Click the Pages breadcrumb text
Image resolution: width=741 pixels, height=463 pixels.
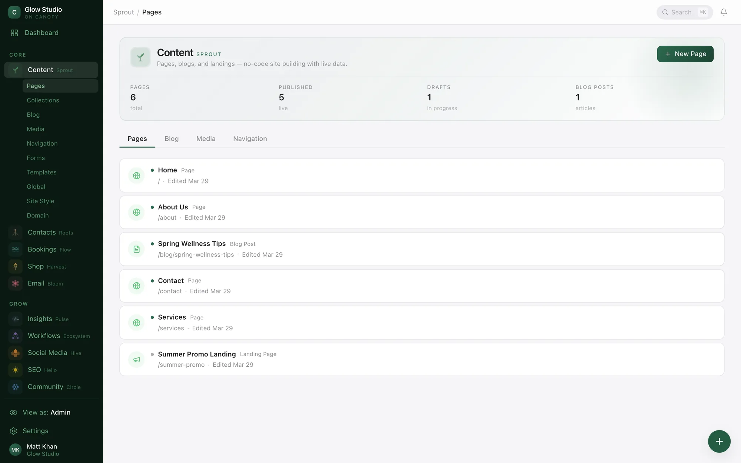click(x=152, y=12)
